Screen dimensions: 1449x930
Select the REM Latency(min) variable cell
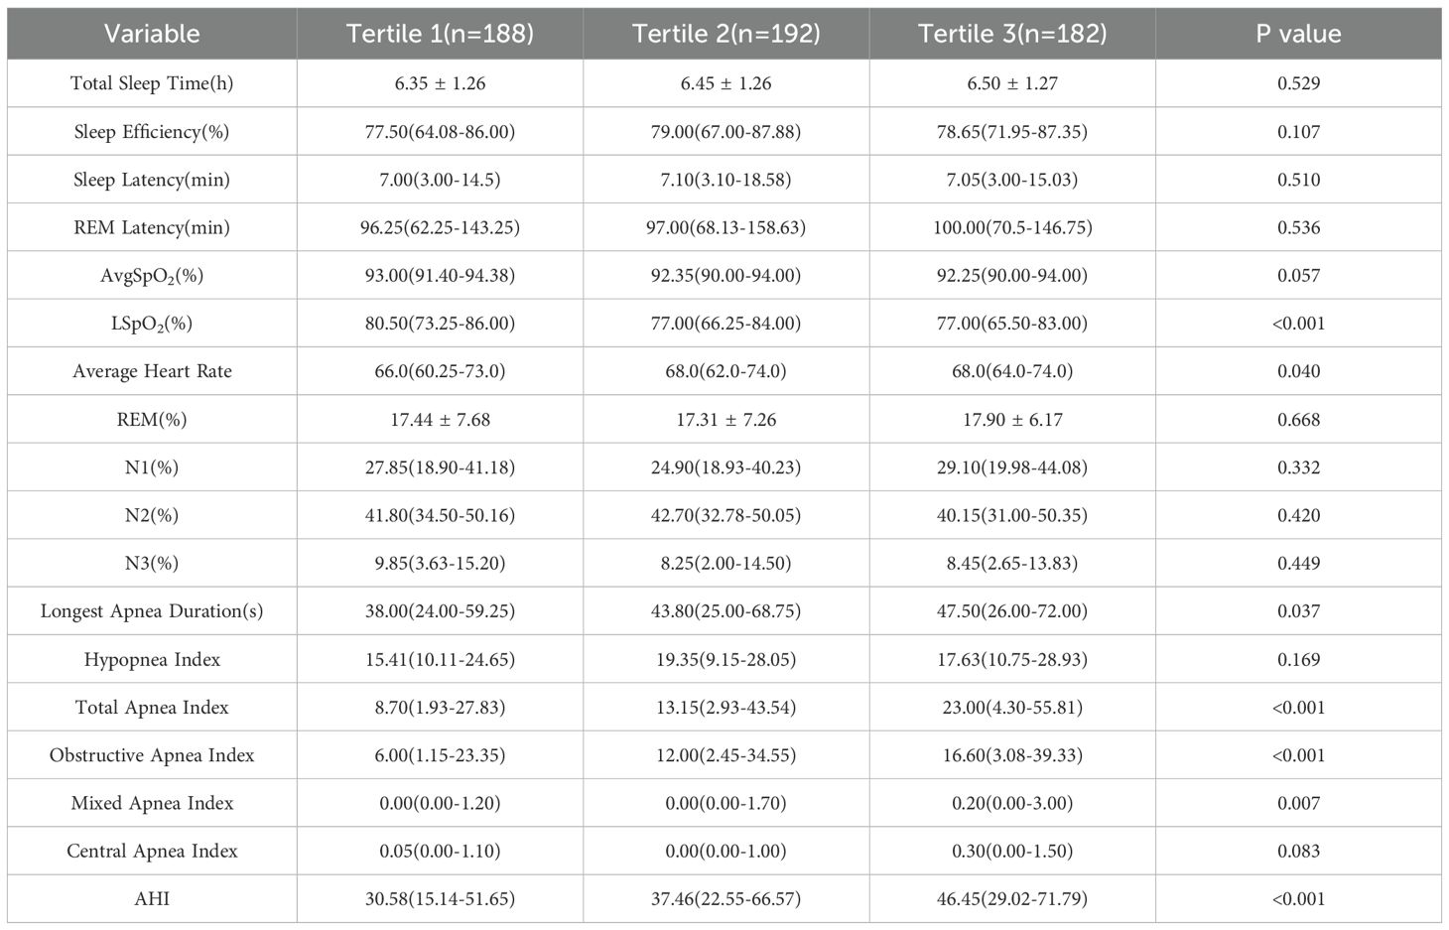click(152, 227)
